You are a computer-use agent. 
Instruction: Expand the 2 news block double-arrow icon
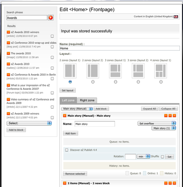coord(65,183)
